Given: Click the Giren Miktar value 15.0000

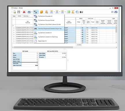Looking at the screenshot, I should coord(64,53).
